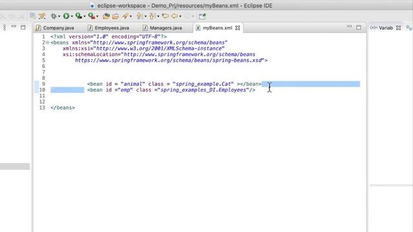Expand the Previous Annotation dropdown arrow
Image resolution: width=413 pixels, height=232 pixels.
pos(158,16)
